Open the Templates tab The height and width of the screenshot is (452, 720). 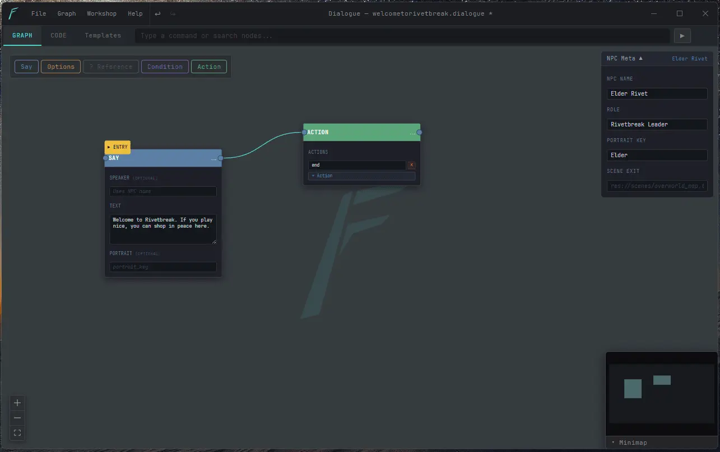[103, 36]
